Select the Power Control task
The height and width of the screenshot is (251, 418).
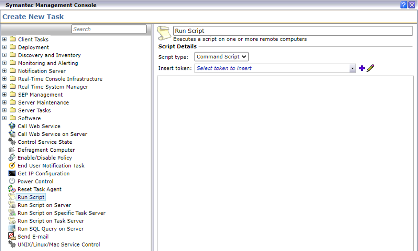pyautogui.click(x=36, y=181)
